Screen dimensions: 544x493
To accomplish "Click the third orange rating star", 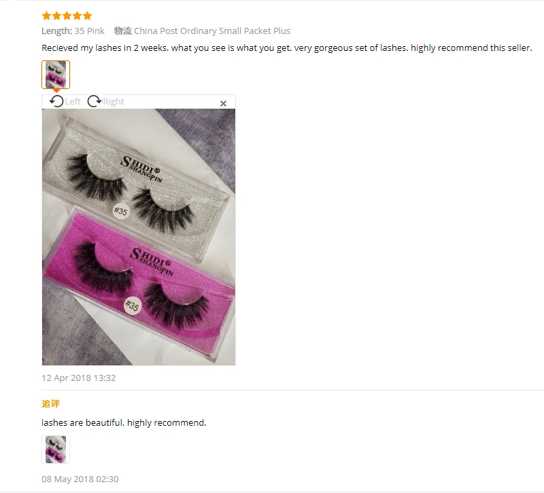I will (67, 16).
